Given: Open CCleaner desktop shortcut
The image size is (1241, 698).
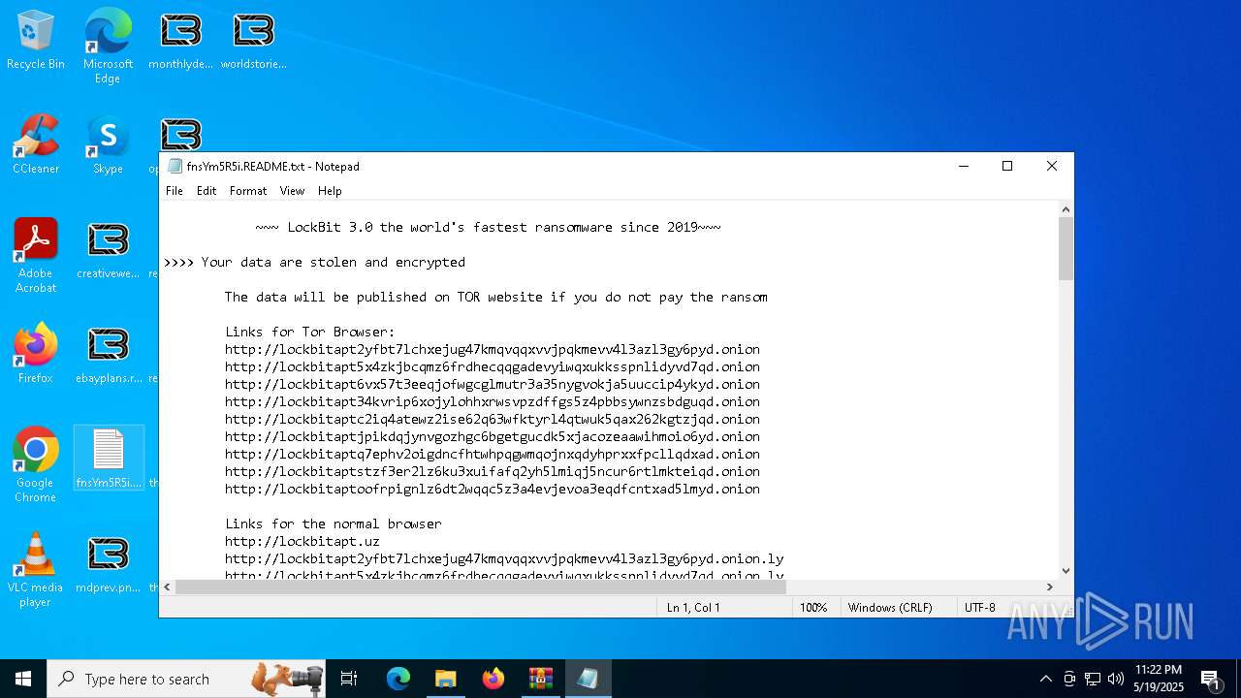Looking at the screenshot, I should (x=36, y=145).
